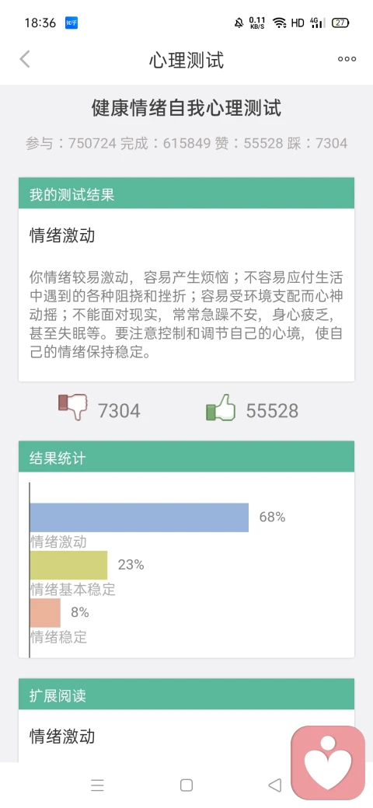This screenshot has width=373, height=808.
Task: Tap the Android back triangle button
Action: (x=275, y=785)
